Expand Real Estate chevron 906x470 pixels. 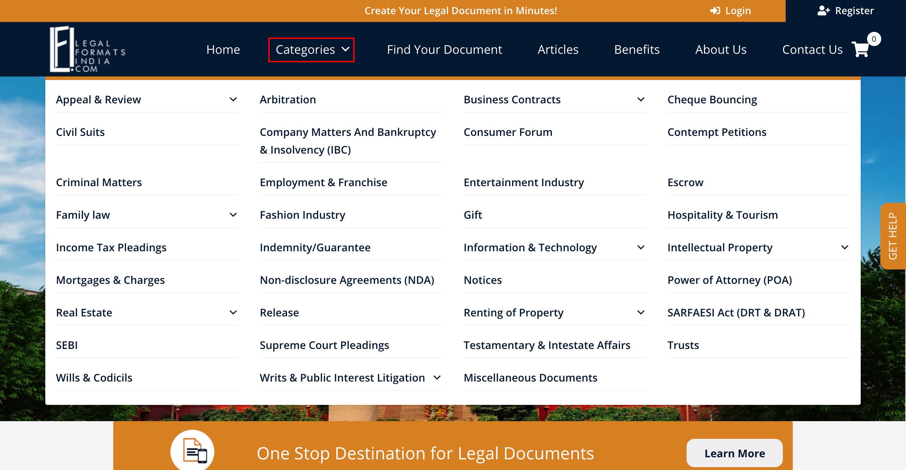click(233, 313)
